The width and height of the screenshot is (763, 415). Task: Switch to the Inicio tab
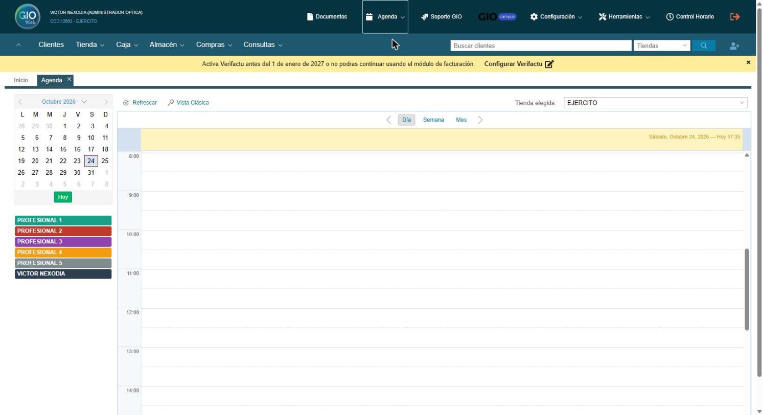pos(21,80)
